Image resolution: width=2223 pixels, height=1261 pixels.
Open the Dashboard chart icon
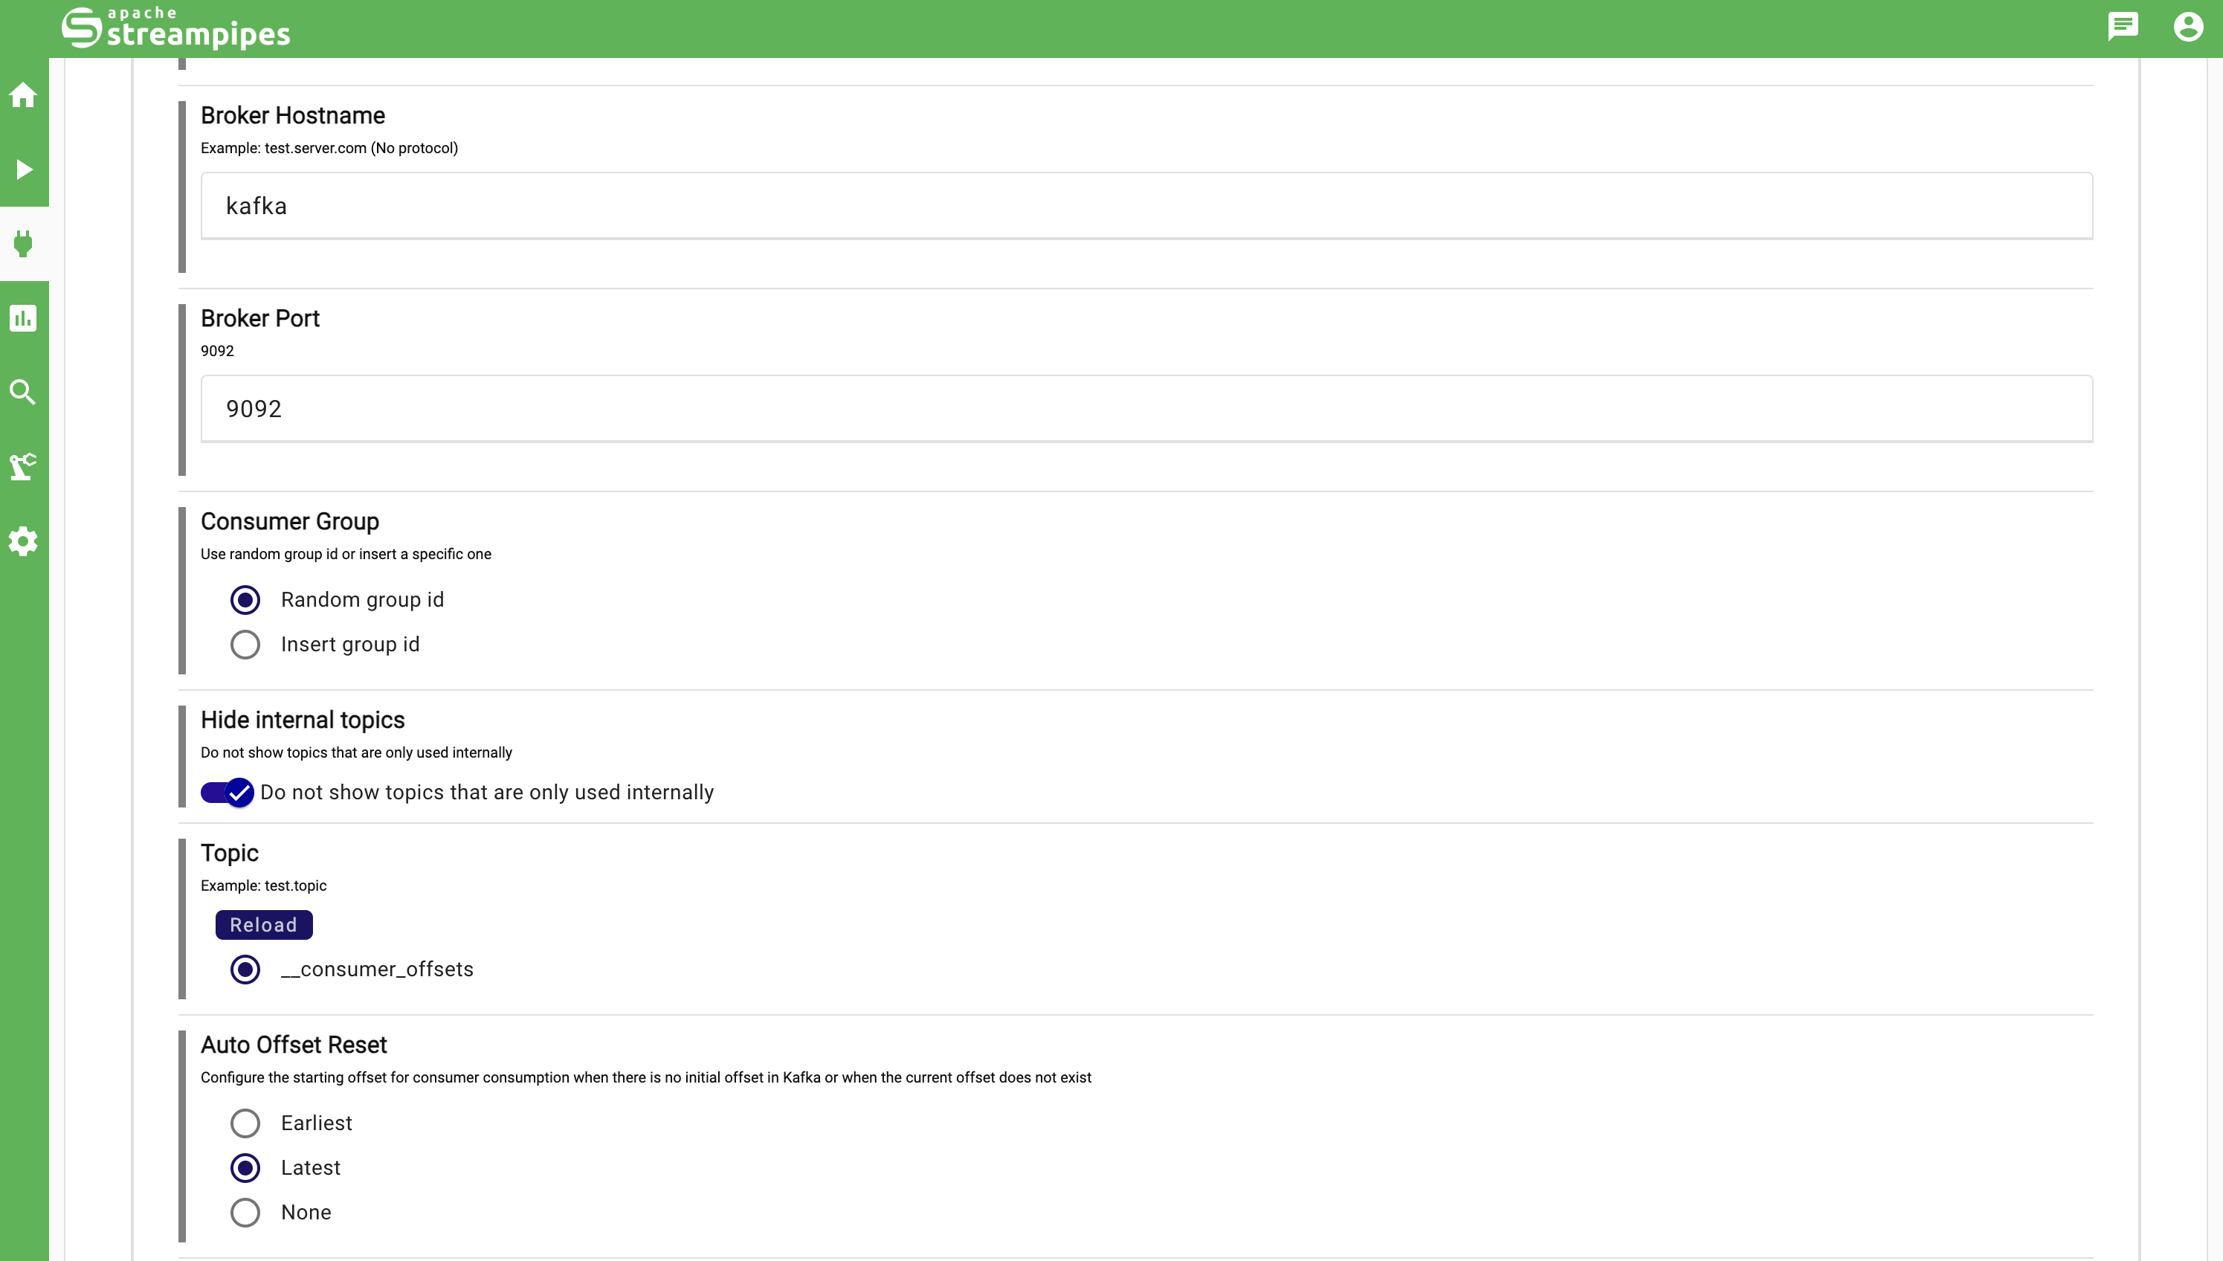[x=23, y=317]
